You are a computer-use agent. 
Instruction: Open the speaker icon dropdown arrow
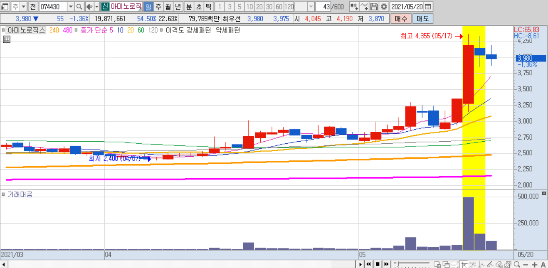96,7
